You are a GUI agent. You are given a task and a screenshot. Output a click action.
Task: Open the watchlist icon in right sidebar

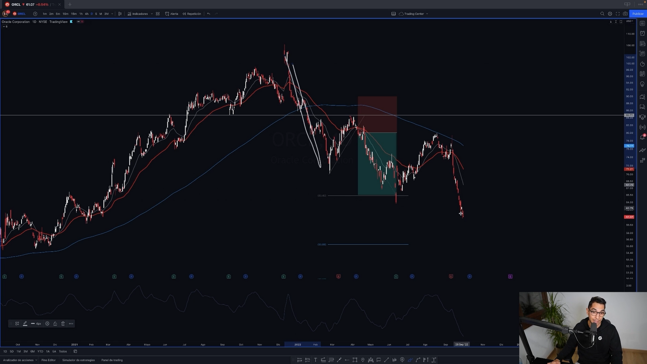tap(643, 24)
